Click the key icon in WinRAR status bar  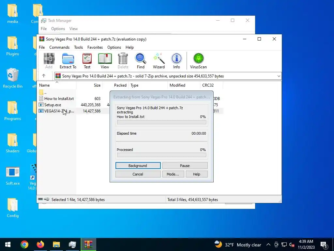click(x=47, y=199)
